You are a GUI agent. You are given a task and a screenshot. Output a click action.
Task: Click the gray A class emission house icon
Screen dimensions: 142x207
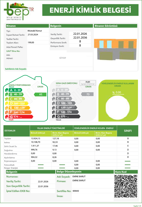[x=54, y=90]
